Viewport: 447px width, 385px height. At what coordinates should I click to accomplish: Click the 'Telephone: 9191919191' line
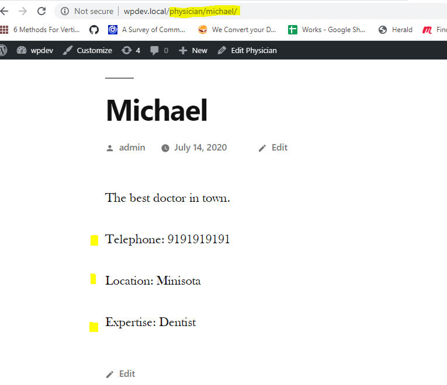[x=168, y=239]
